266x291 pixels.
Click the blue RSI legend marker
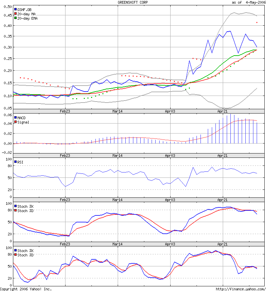tap(15, 162)
